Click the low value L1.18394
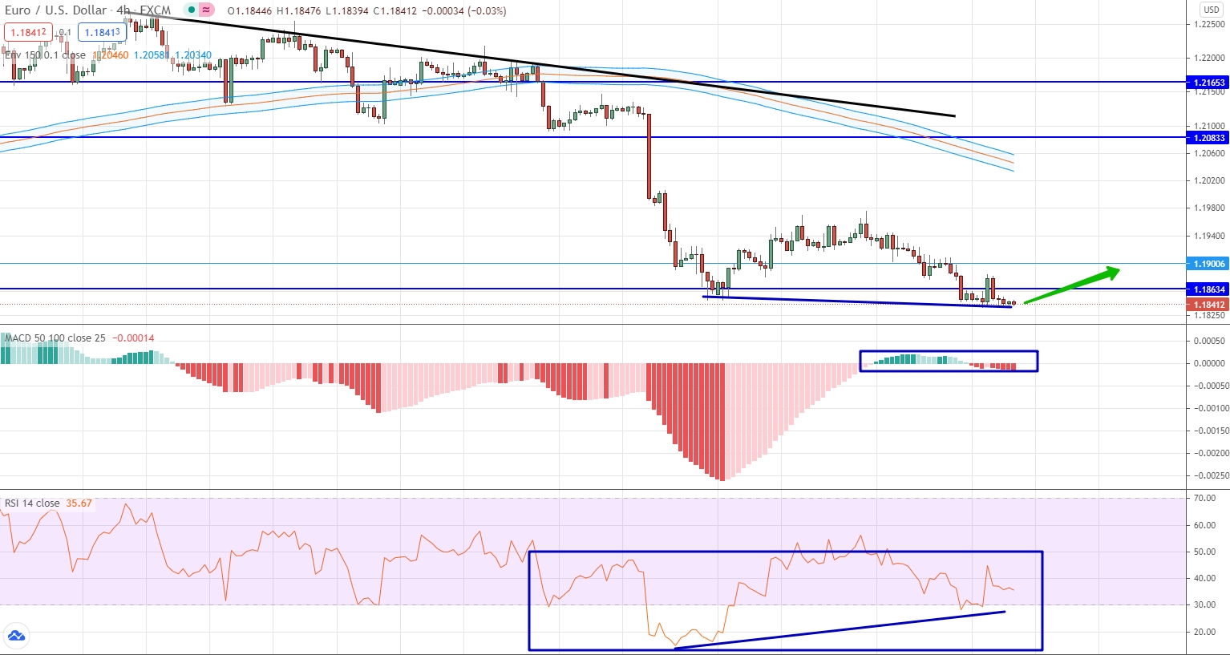This screenshot has height=655, width=1230. pyautogui.click(x=347, y=11)
